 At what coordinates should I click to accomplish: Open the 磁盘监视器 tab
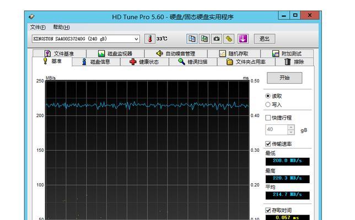[x=115, y=53]
